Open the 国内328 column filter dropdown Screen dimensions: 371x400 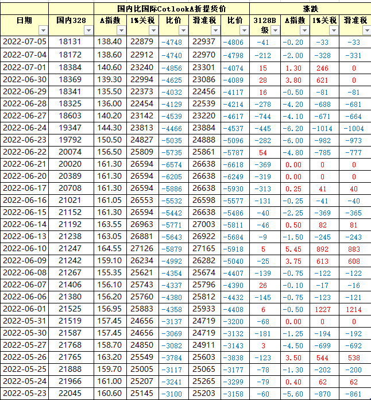[x=88, y=30]
